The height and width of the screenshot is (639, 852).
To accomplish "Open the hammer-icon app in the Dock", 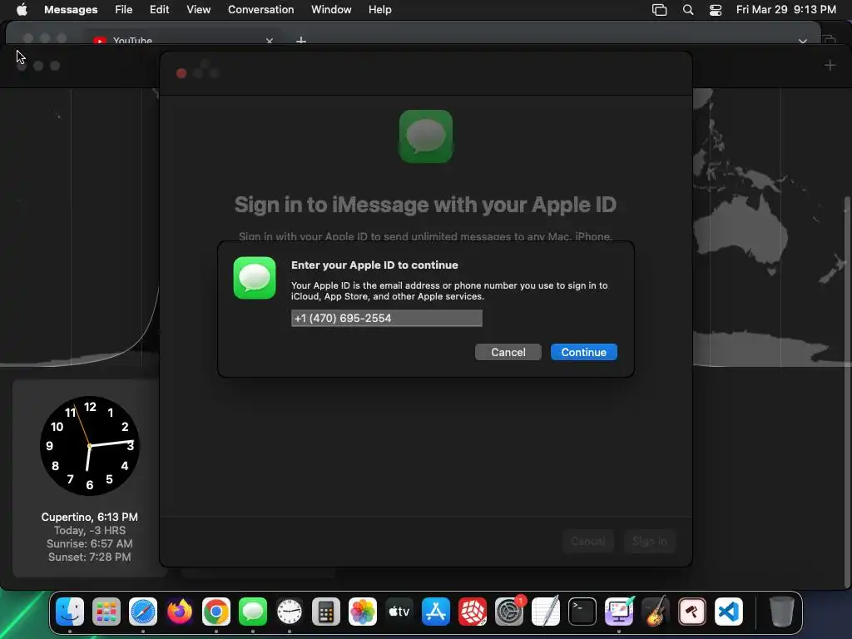I will (691, 612).
